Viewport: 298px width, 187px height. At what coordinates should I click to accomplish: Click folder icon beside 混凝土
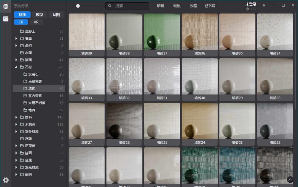(x=22, y=31)
